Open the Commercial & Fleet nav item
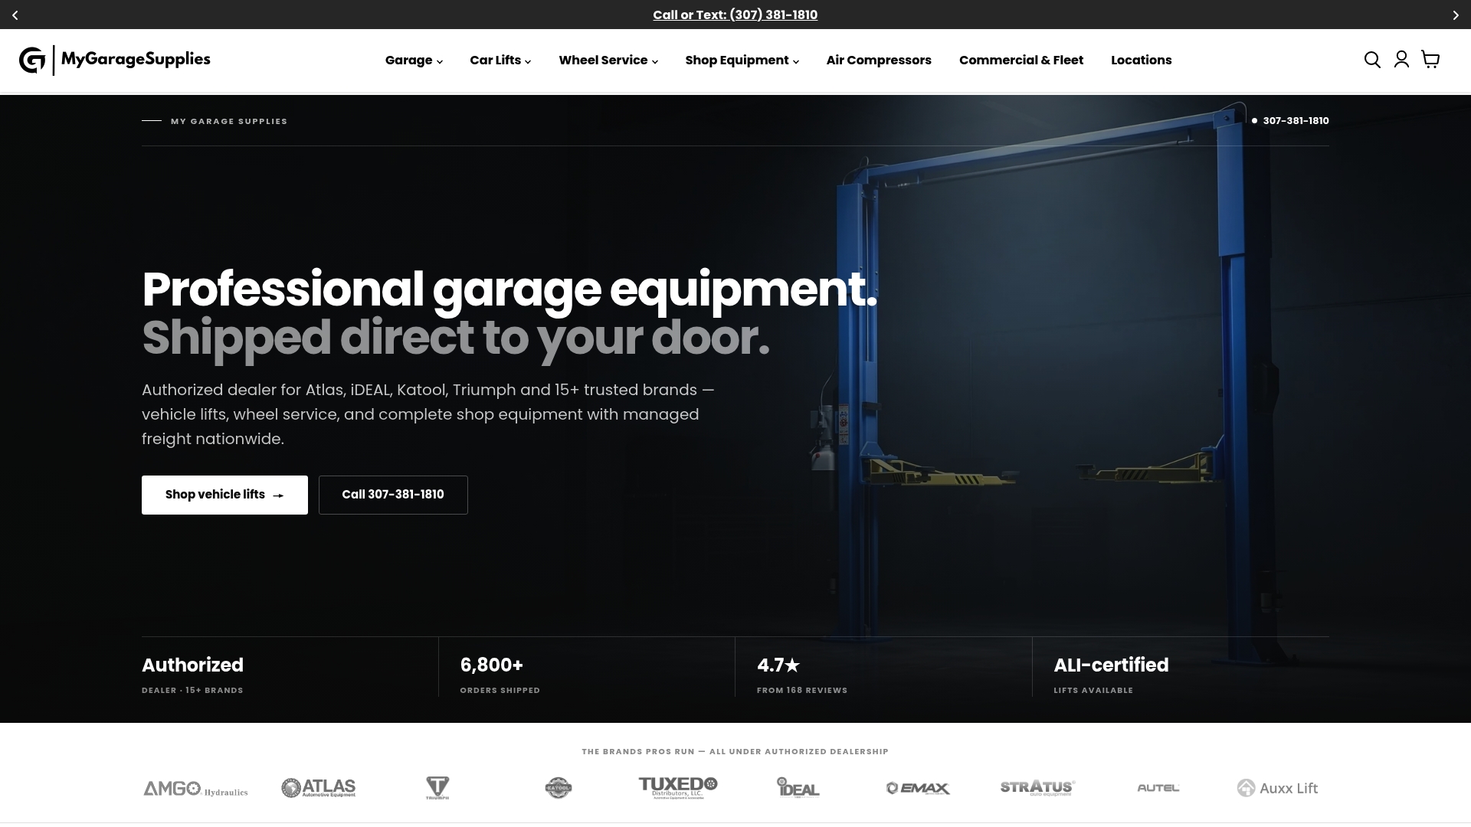Viewport: 1471px width, 827px height. click(1021, 60)
